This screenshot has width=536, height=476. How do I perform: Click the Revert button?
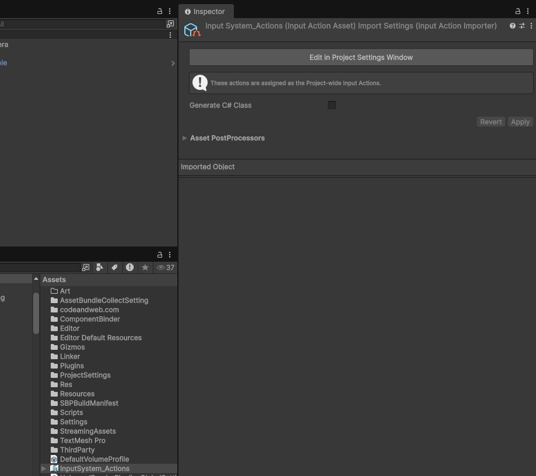click(491, 122)
